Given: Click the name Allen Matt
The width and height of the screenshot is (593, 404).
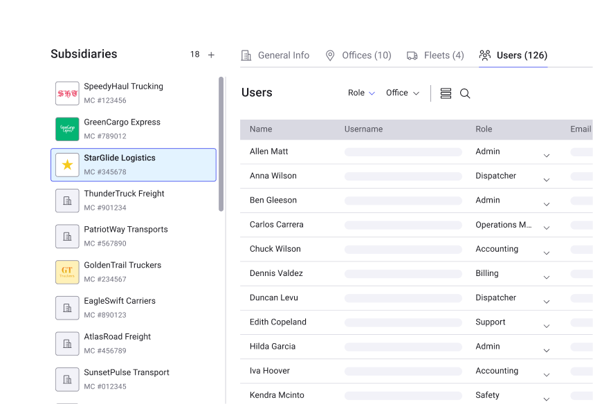Looking at the screenshot, I should pos(269,151).
